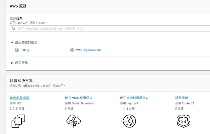Expand the 所有服務 section
The width and height of the screenshot is (210, 134).
(12, 63)
